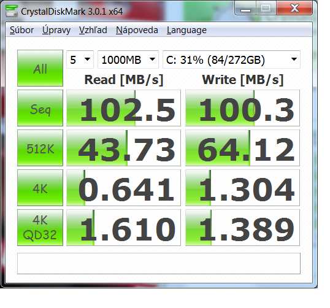Open the Úpravy menu

[56, 30]
